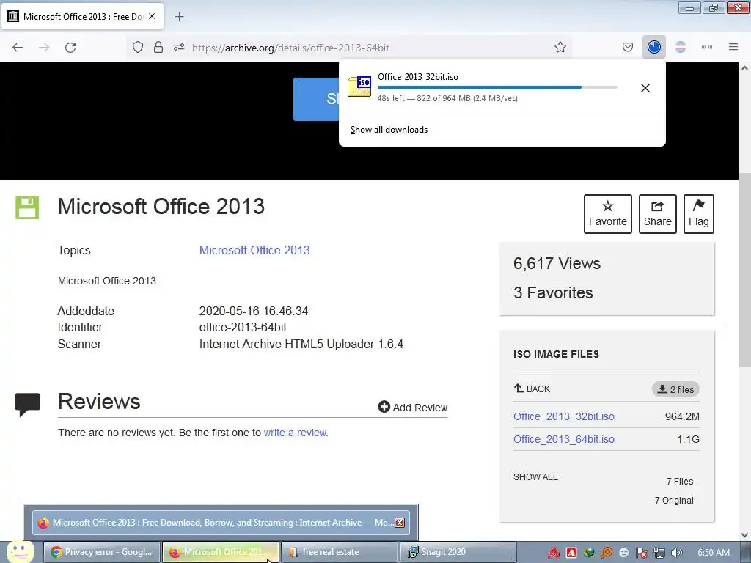751x563 pixels.
Task: Click BACK in ISO image files
Action: coord(532,389)
